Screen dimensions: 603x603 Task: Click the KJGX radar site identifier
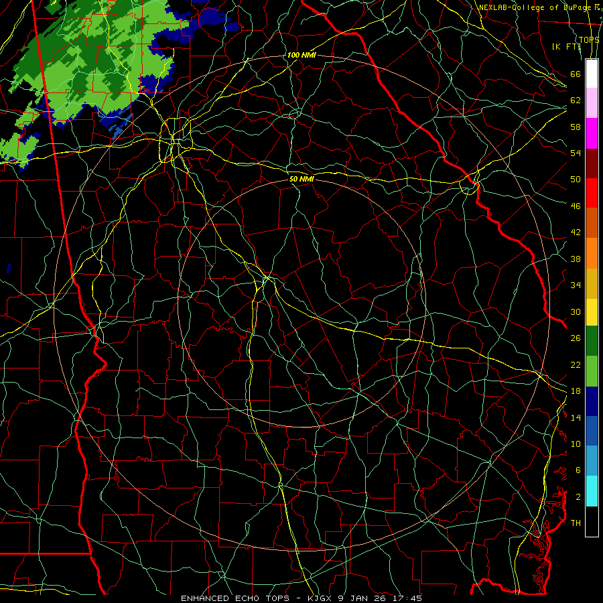(x=321, y=598)
